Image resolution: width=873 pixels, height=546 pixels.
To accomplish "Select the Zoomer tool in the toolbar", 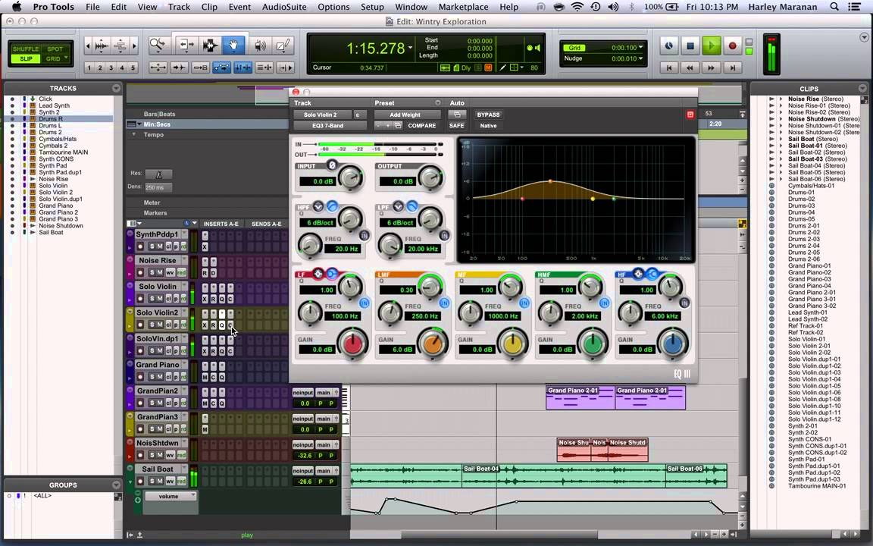I will [x=158, y=45].
